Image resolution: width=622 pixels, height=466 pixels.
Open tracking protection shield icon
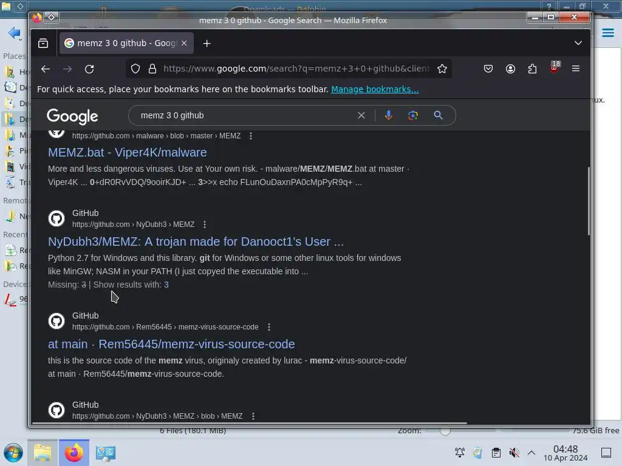click(135, 69)
